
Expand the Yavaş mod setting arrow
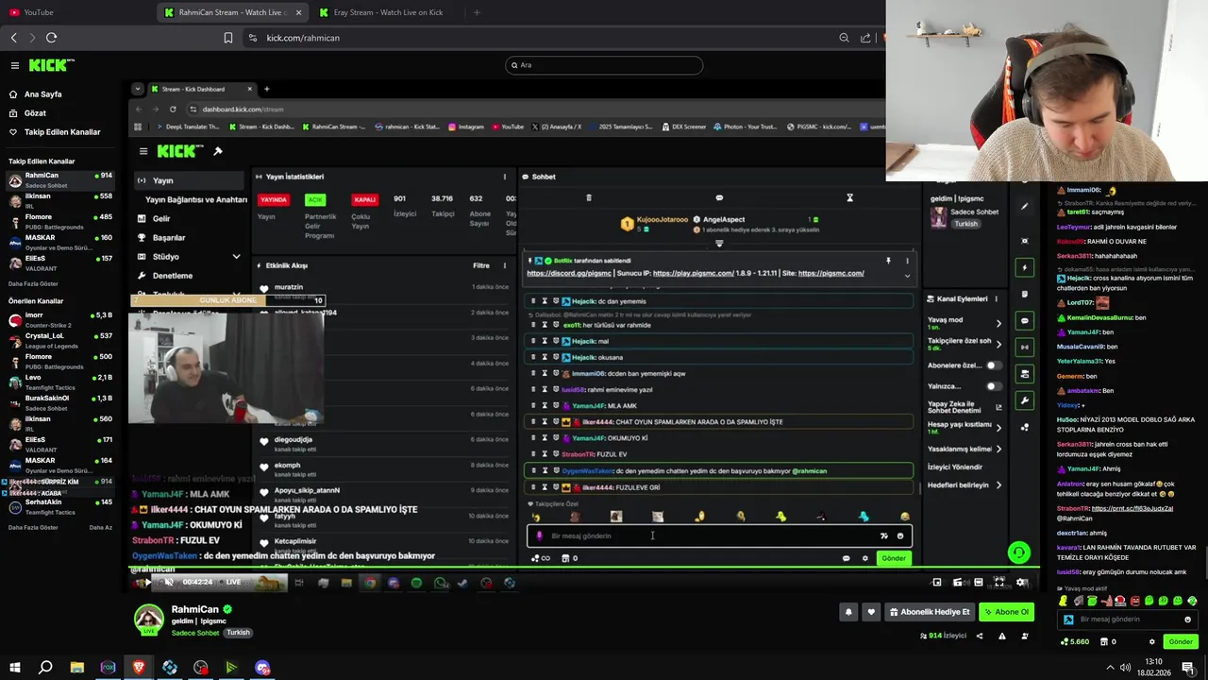(x=998, y=323)
